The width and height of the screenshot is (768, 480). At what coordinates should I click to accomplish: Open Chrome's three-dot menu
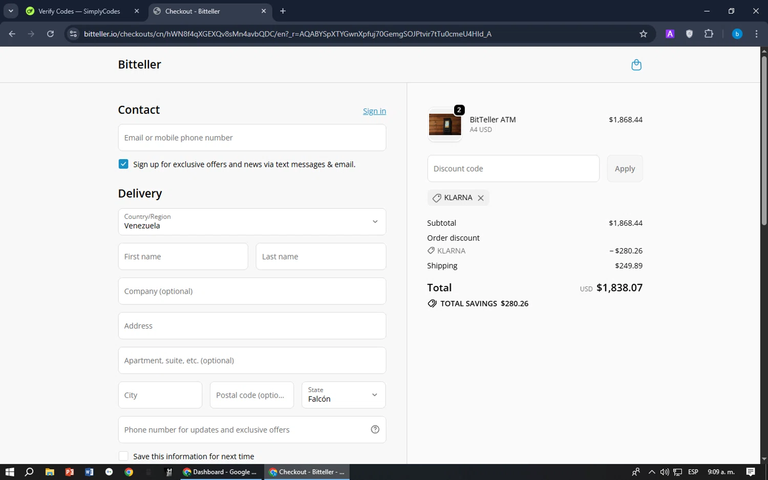[x=756, y=34]
